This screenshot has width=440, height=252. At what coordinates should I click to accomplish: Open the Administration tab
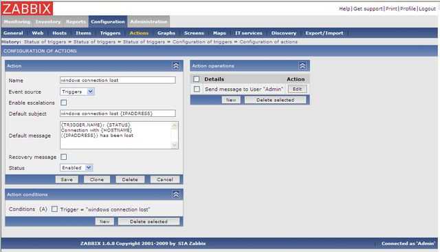(148, 21)
